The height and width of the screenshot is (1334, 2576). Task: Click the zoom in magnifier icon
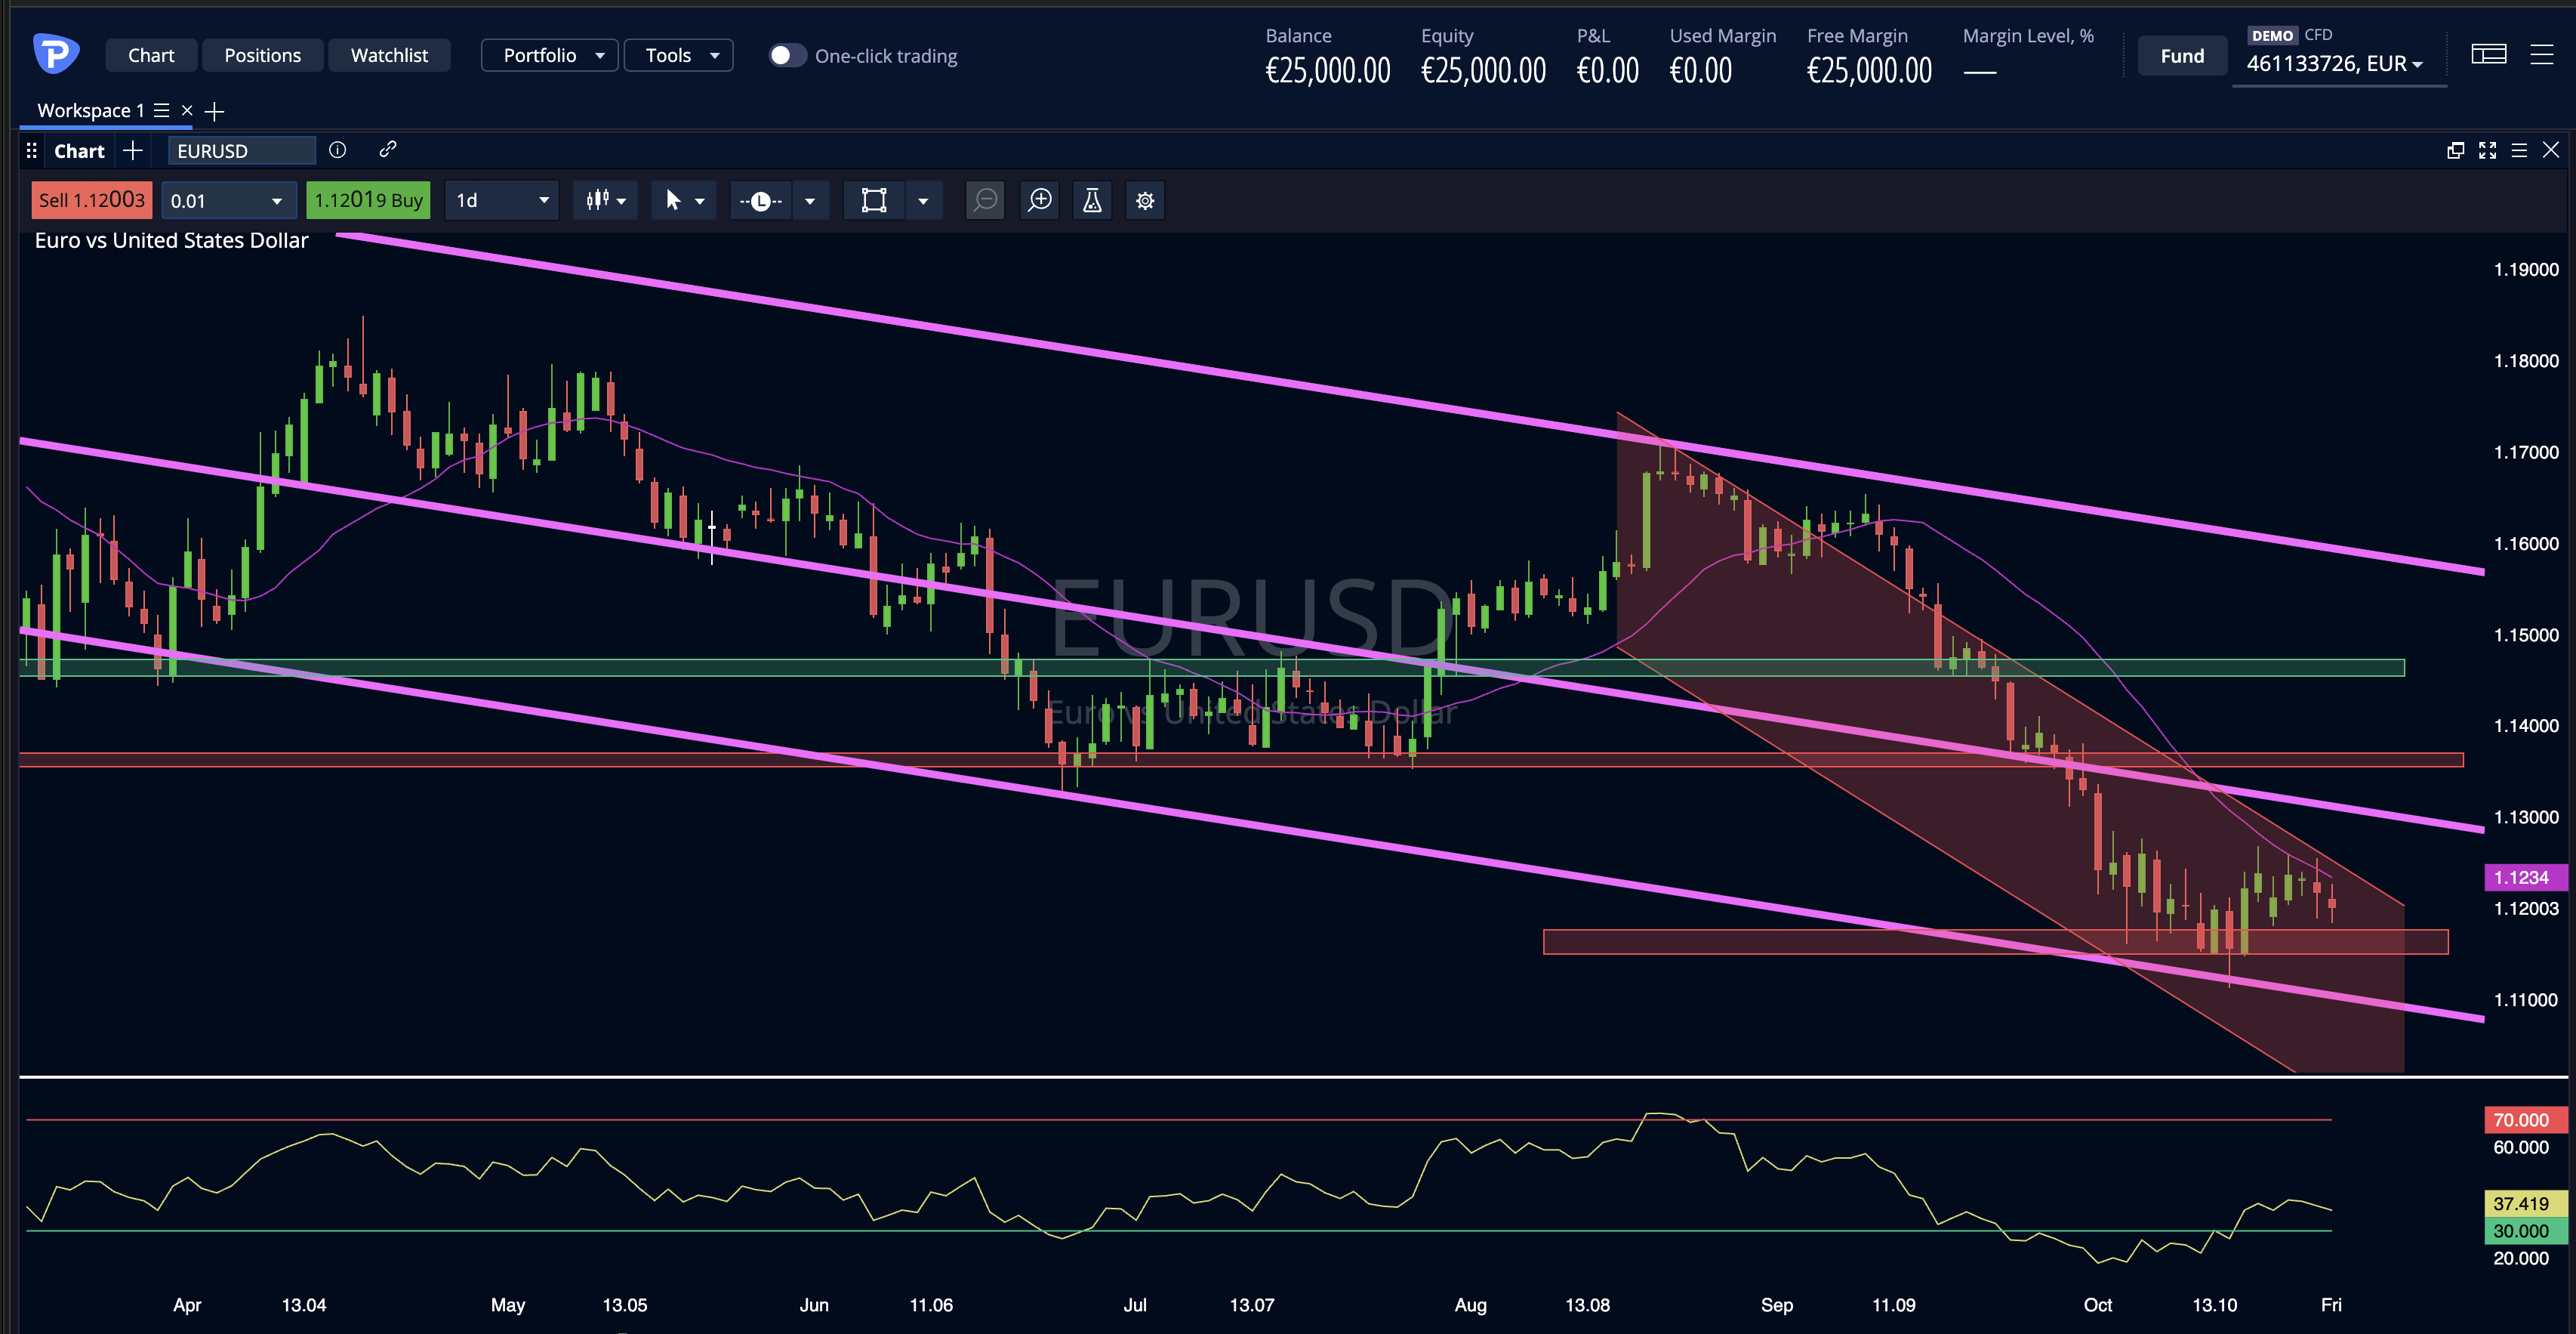1040,200
